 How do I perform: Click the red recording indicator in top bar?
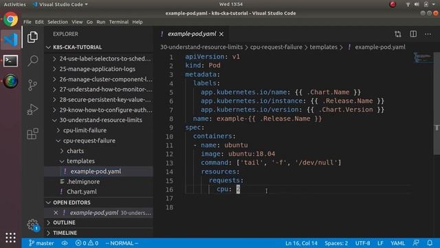click(x=393, y=4)
